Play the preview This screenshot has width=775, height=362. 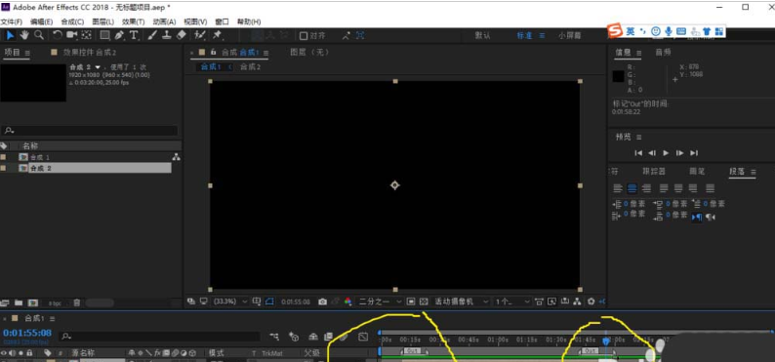pos(666,153)
